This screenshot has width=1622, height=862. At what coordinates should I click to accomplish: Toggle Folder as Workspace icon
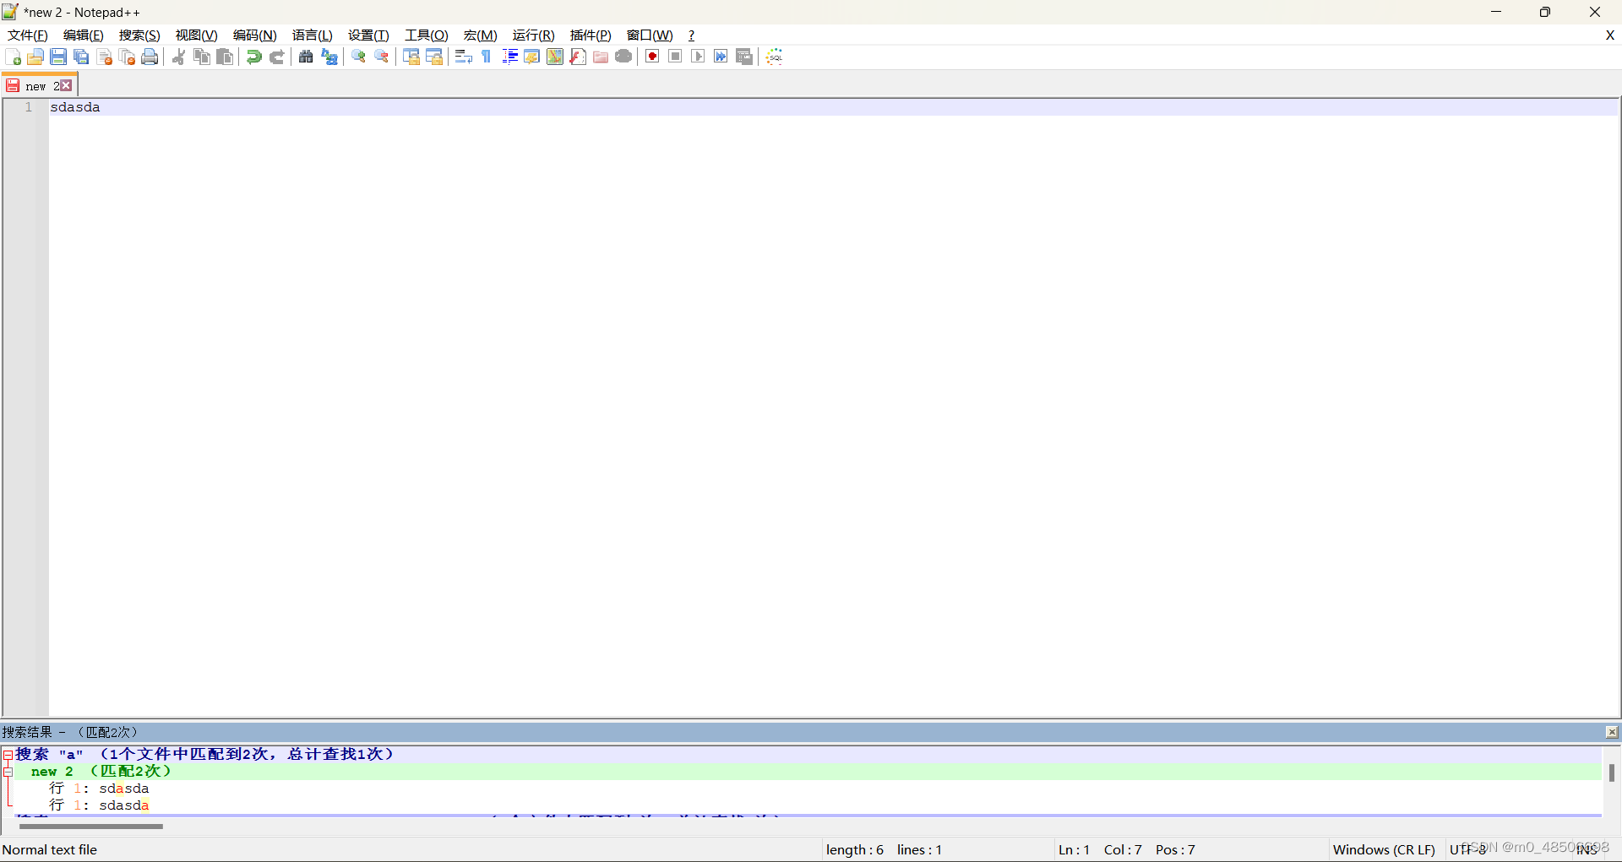[601, 57]
